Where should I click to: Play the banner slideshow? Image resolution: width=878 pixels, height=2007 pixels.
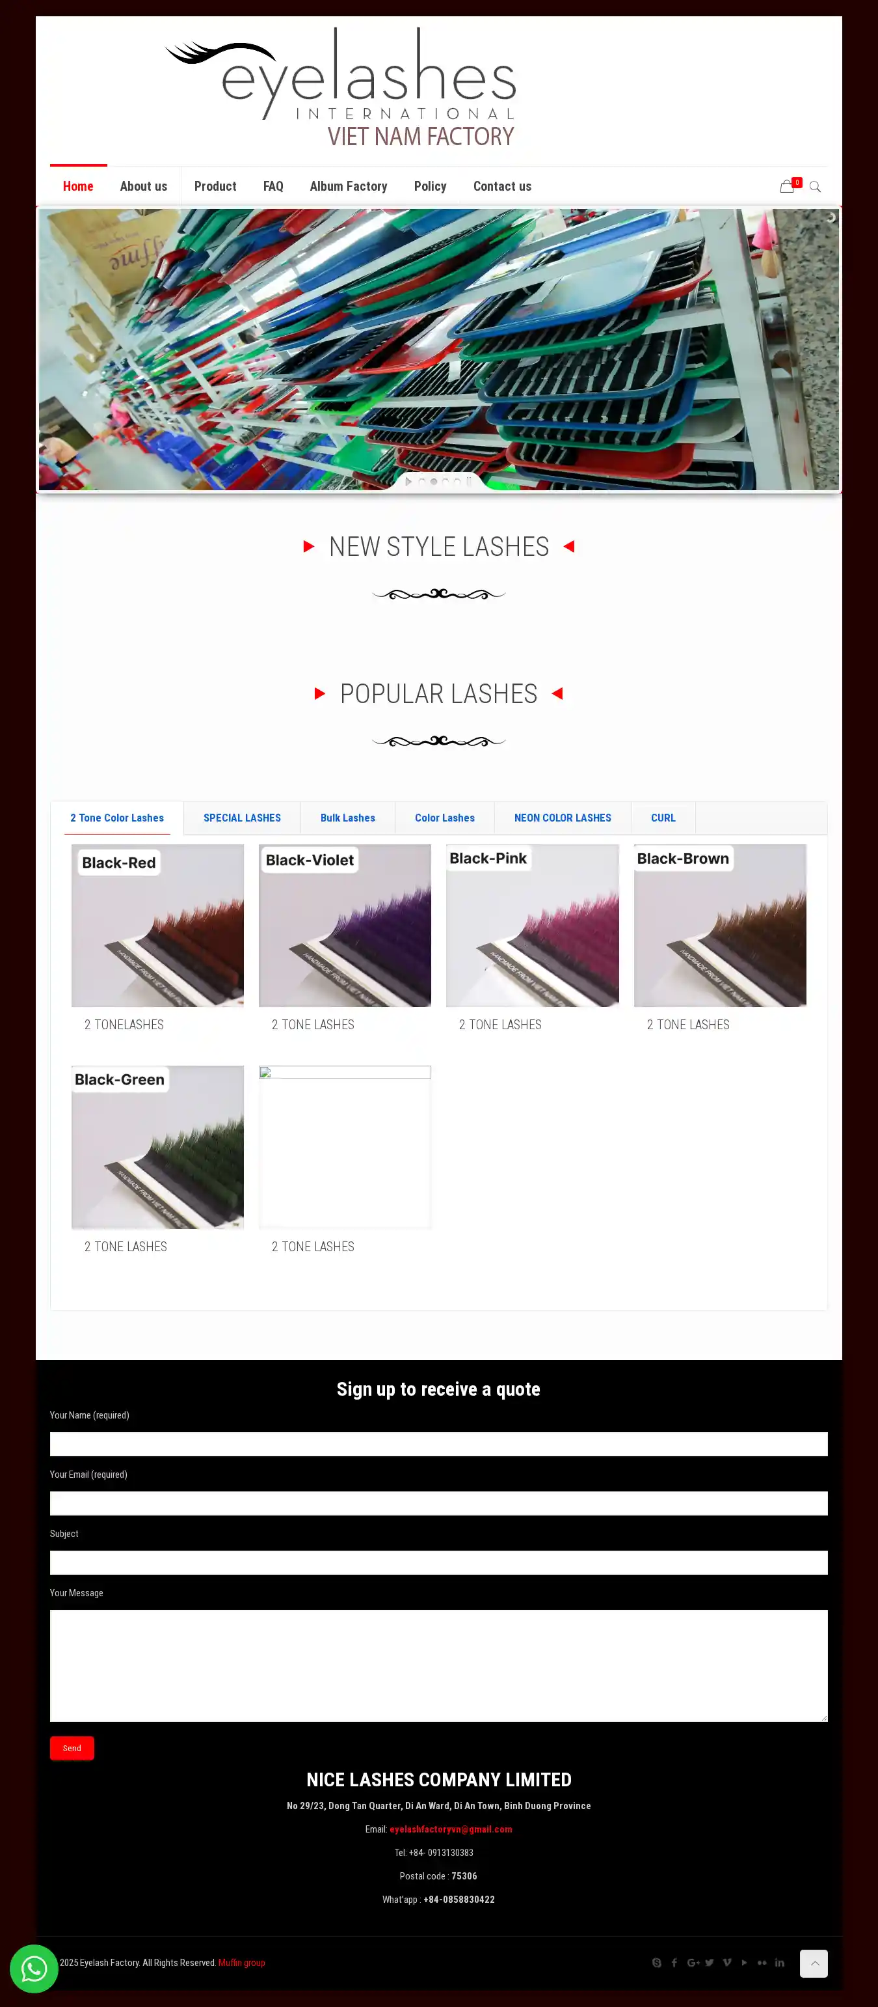(x=408, y=482)
